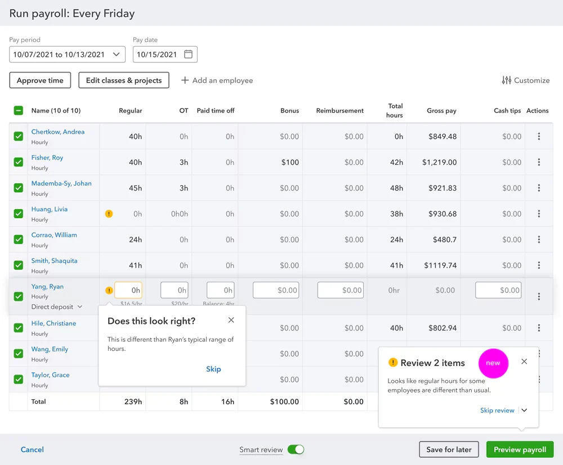Close the Review 2 items panel
Image resolution: width=563 pixels, height=465 pixels.
coord(524,362)
